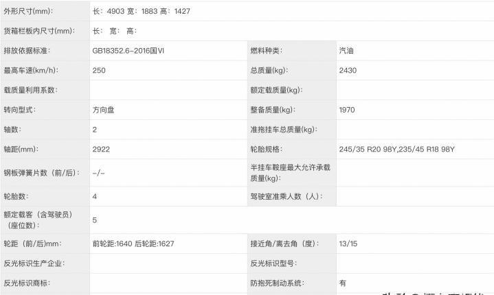This screenshot has height=295, width=494.
Task: Select the seating capacity value 5
Action: [x=95, y=220]
